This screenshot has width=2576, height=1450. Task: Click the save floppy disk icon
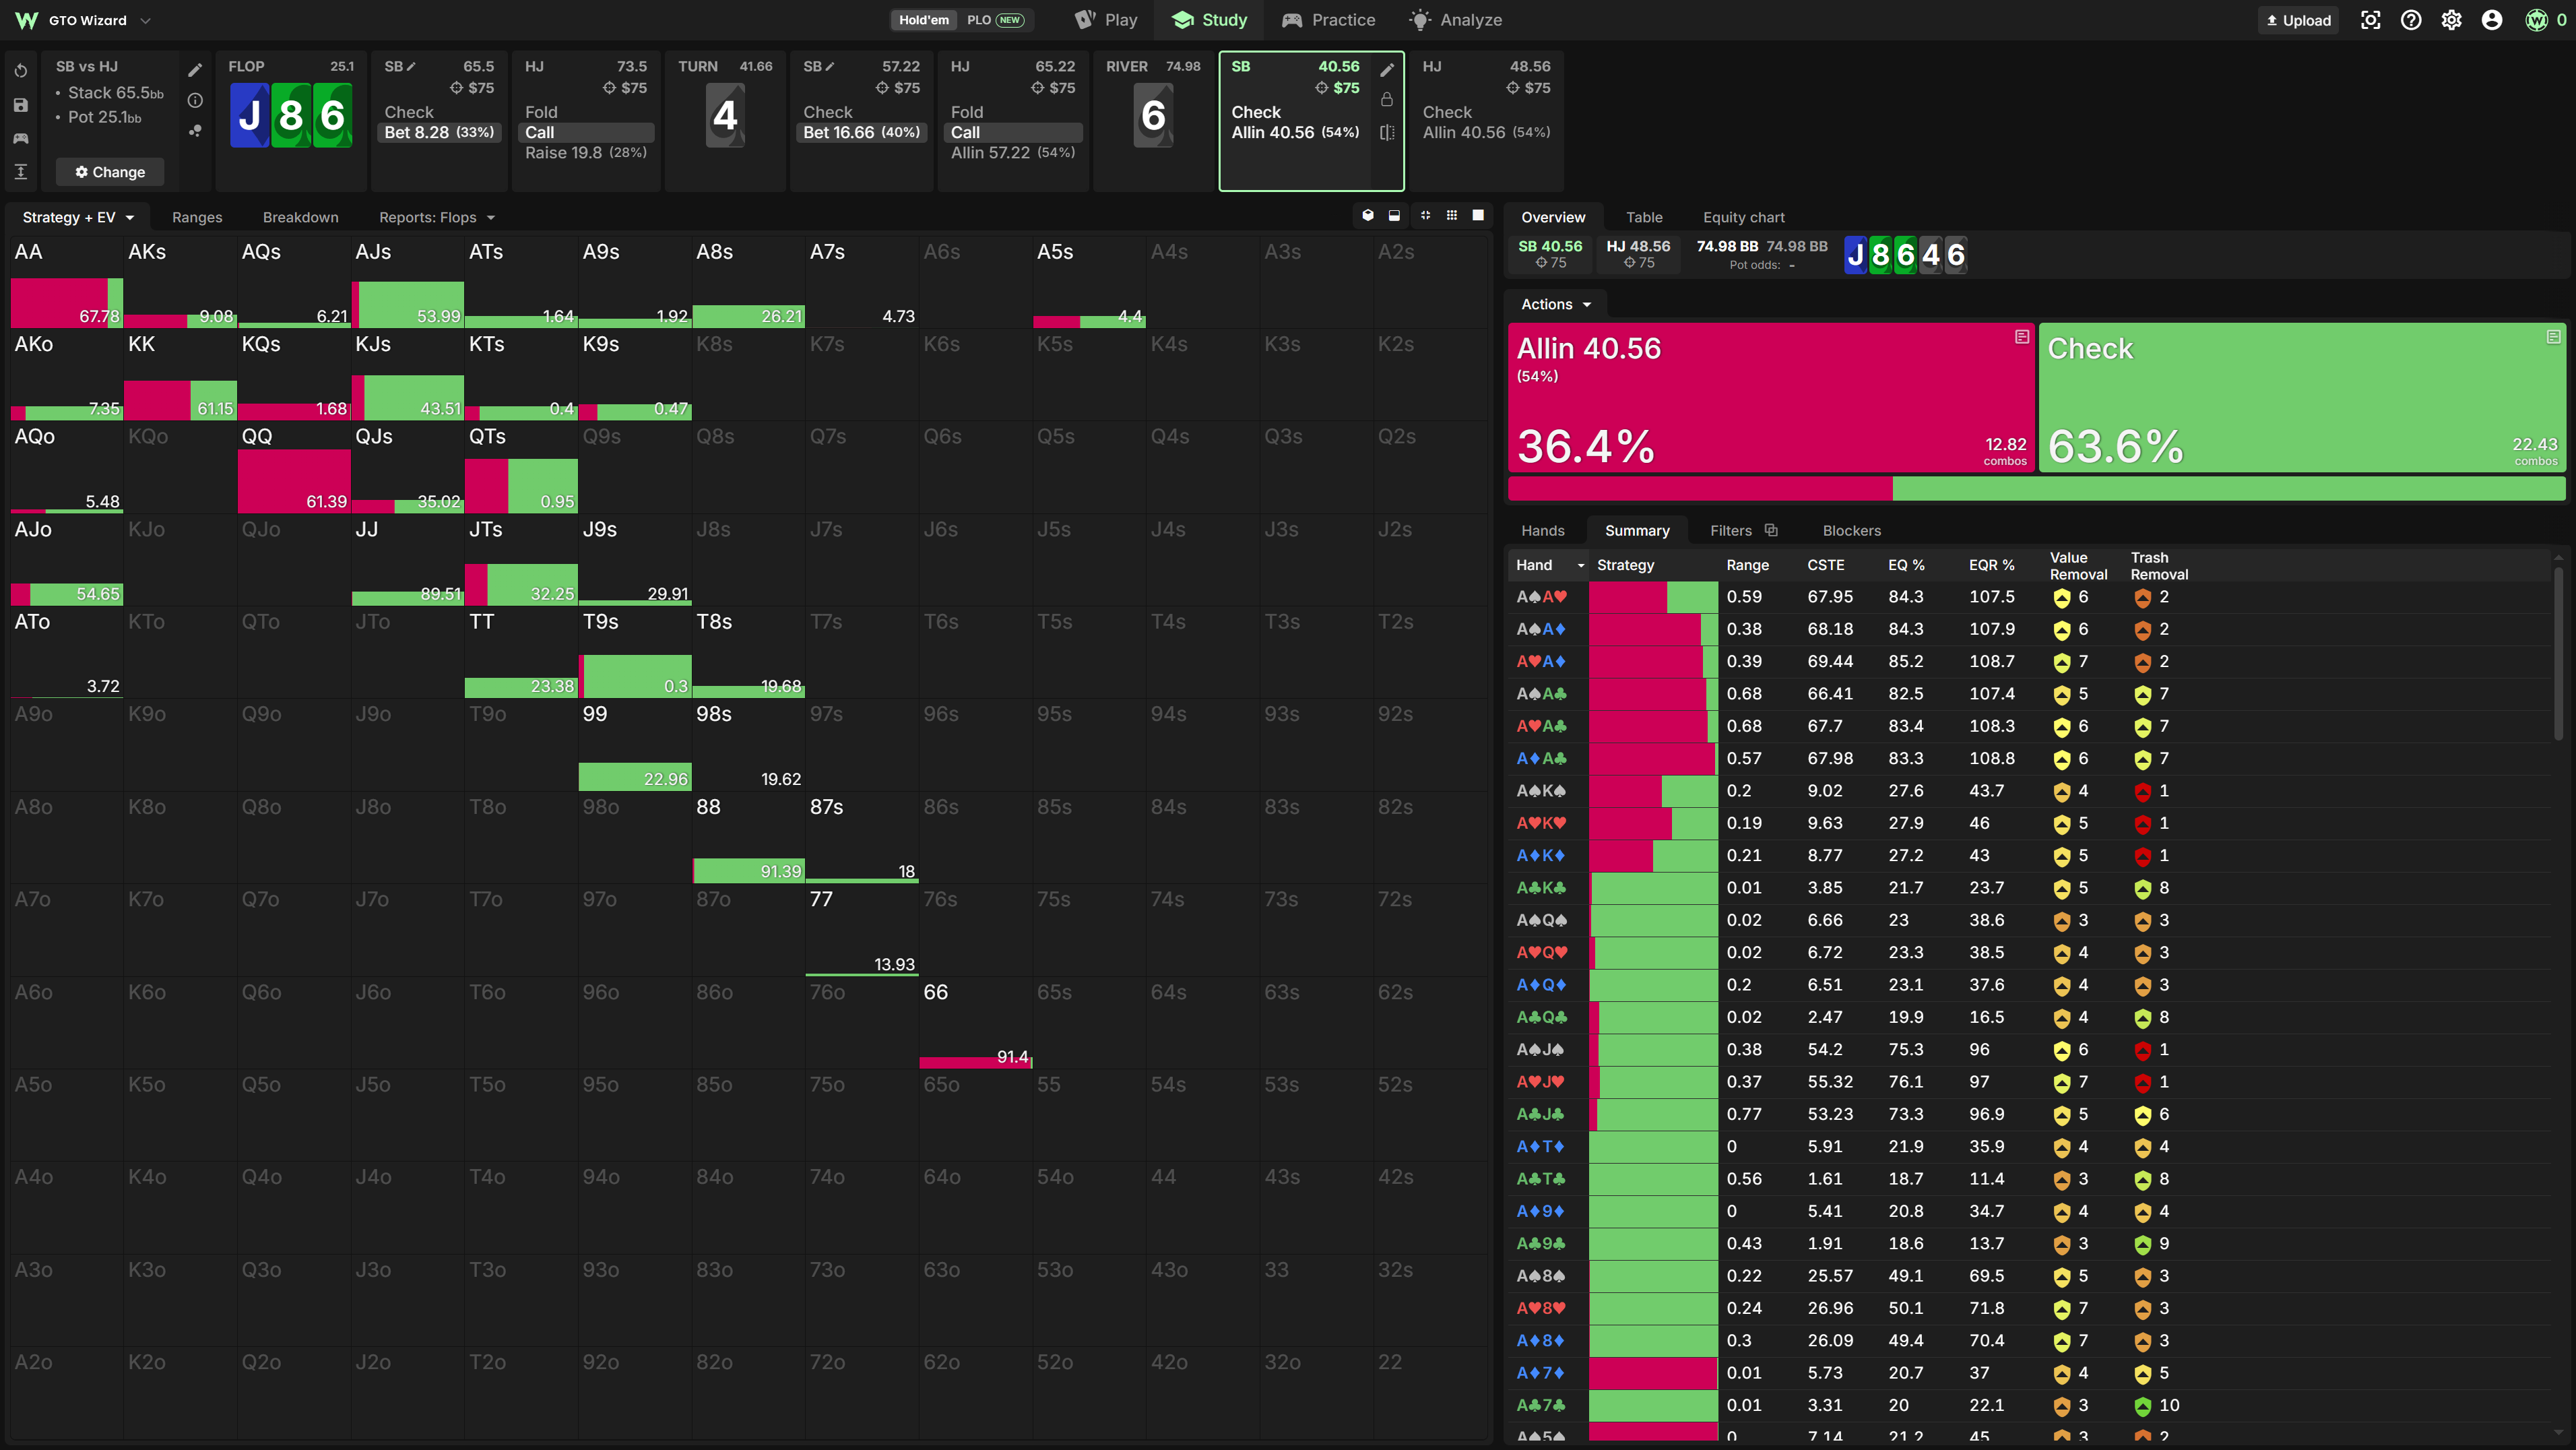21,105
